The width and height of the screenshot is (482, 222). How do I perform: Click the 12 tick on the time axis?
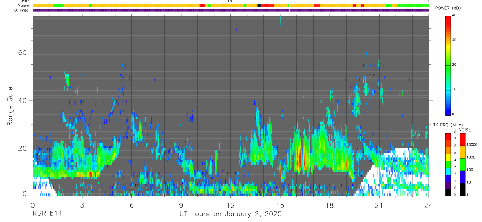[230, 205]
